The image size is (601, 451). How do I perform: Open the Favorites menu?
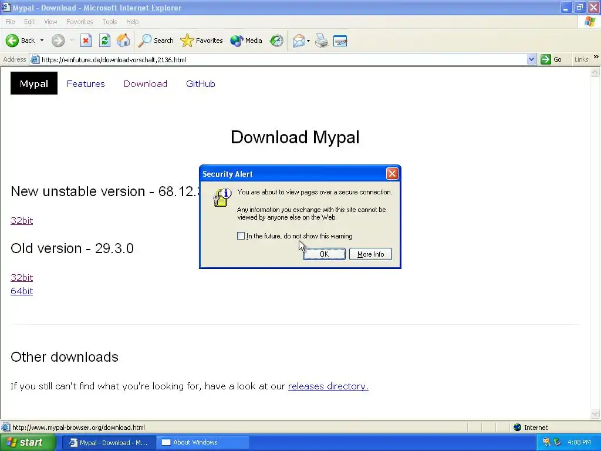79,22
